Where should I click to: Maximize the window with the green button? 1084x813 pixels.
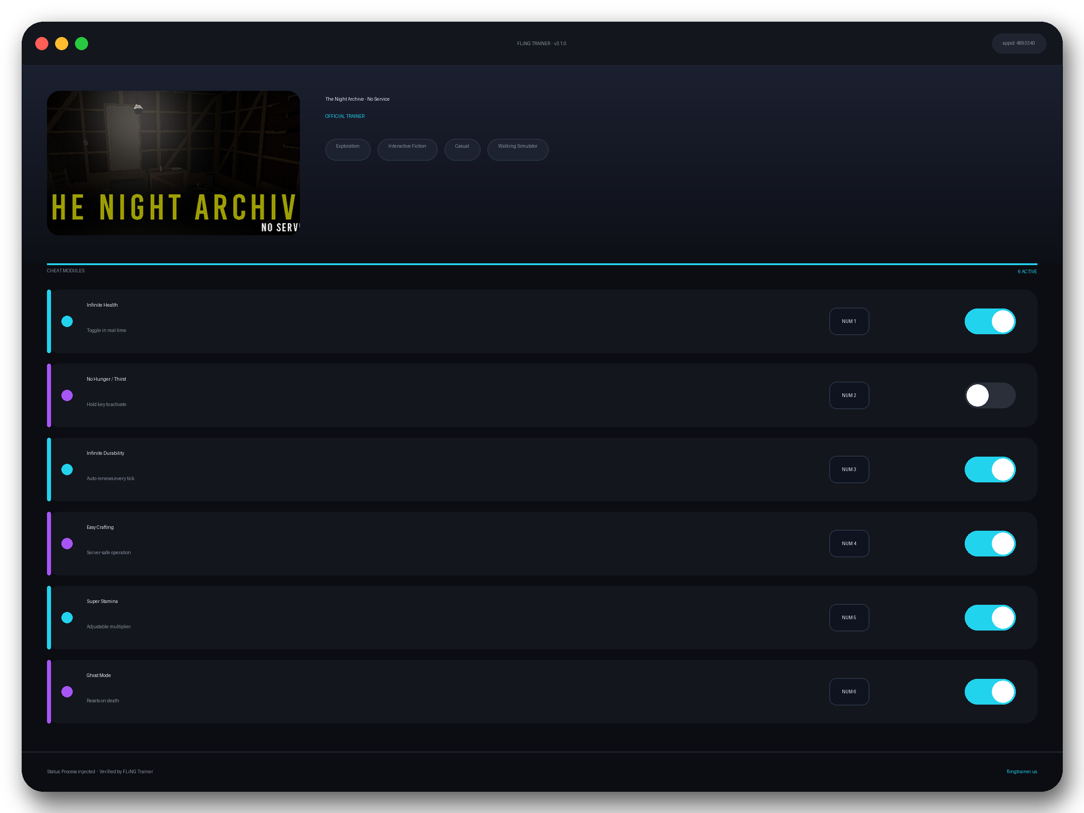click(81, 44)
